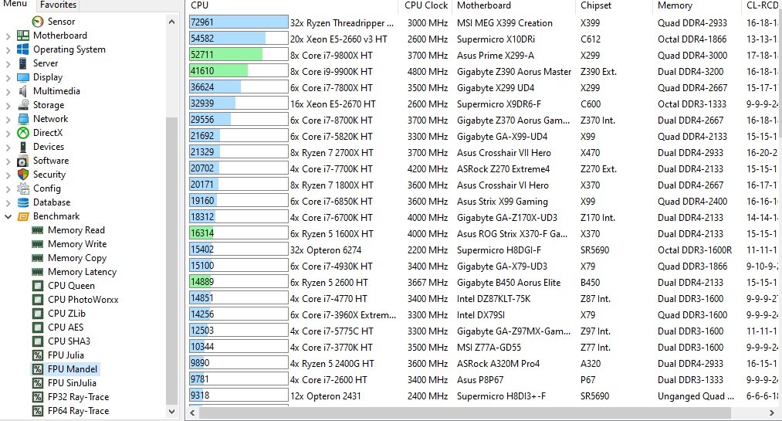Viewport: 782px width, 421px height.
Task: Click the Storage drive icon
Action: 23,105
